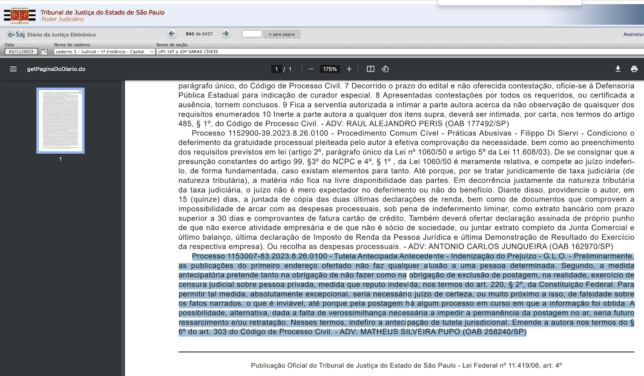This screenshot has height=376, width=644.
Task: Click 'ADV: RAUL ALEJANDRO PERIS' text
Action: 384,124
